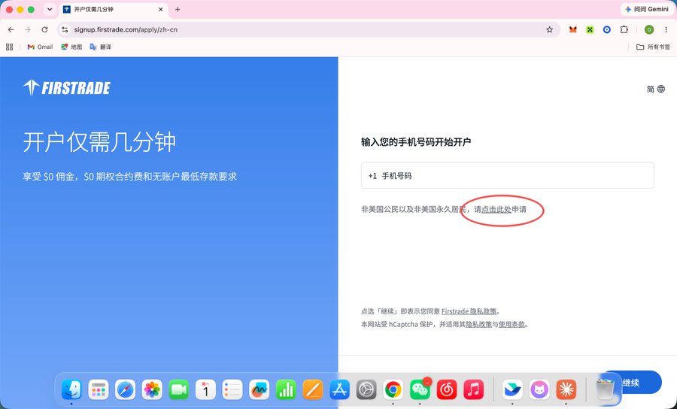Image resolution: width=677 pixels, height=409 pixels.
Task: Open the apps grid in bookmarks bar
Action: pos(10,47)
